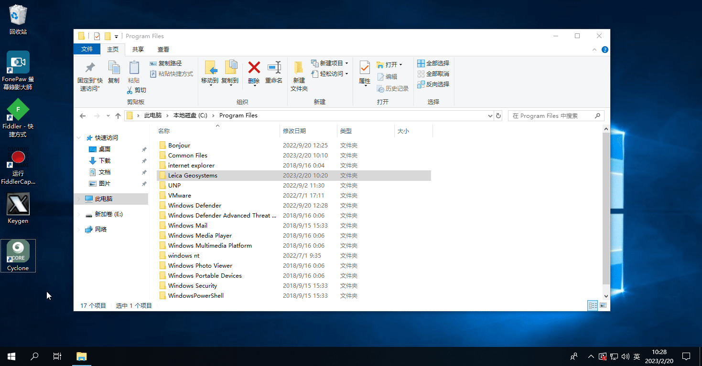Click Invert Selection in the ribbon
Viewport: 702px width, 366px height.
(433, 84)
